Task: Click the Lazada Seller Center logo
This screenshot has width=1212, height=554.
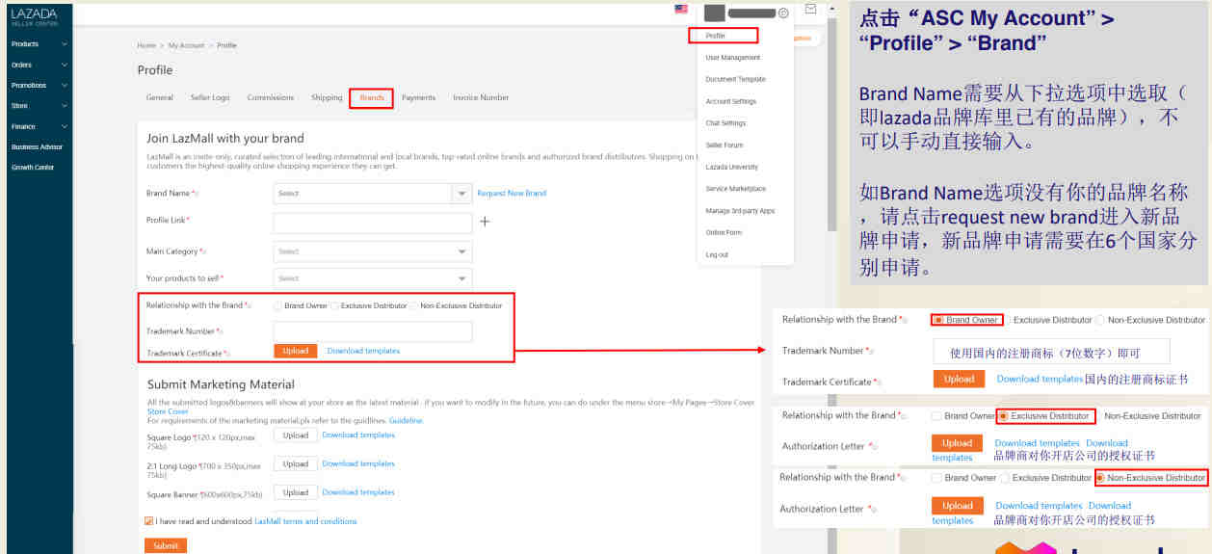Action: click(34, 16)
